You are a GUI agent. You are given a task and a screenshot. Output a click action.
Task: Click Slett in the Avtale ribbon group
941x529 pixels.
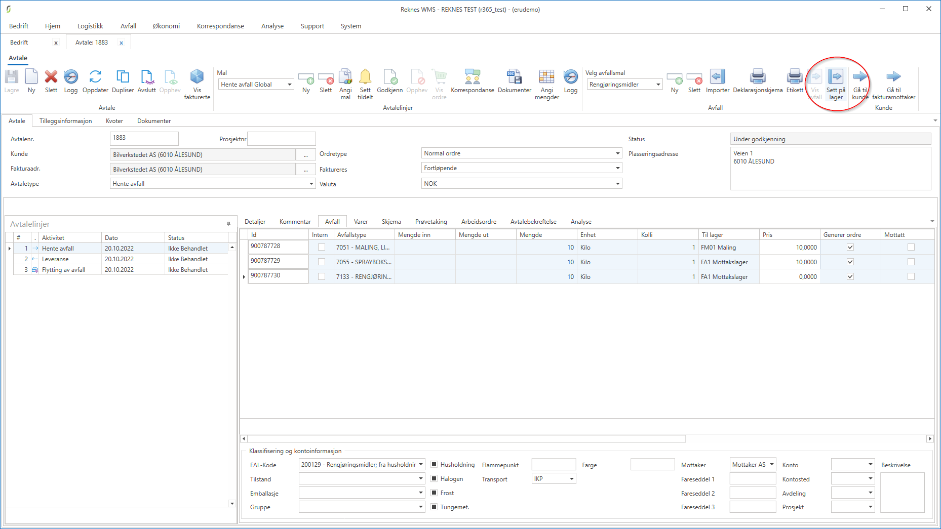51,82
